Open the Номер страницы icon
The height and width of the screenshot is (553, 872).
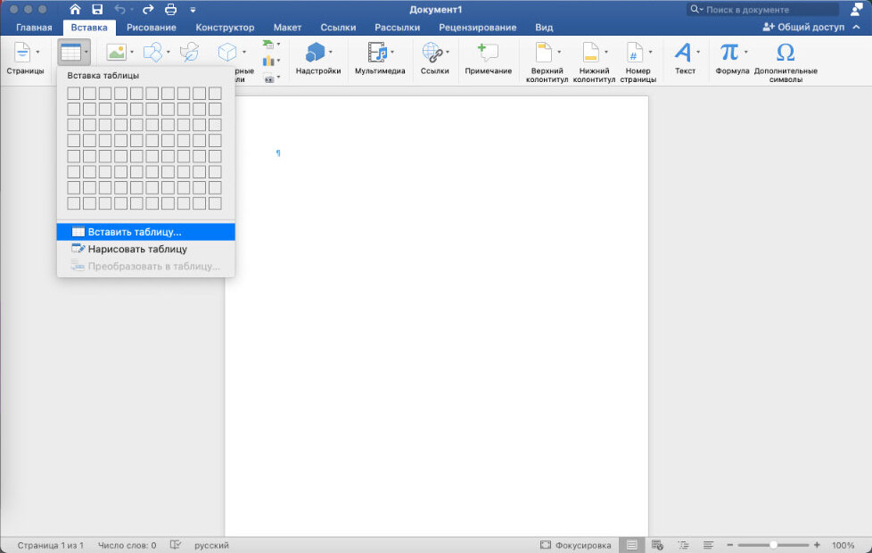[635, 53]
